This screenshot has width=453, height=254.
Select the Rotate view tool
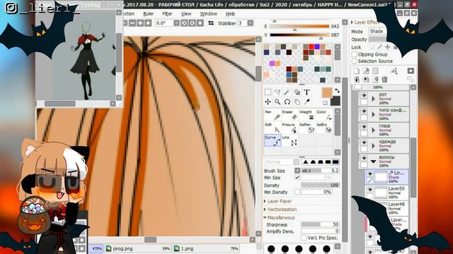(x=287, y=102)
